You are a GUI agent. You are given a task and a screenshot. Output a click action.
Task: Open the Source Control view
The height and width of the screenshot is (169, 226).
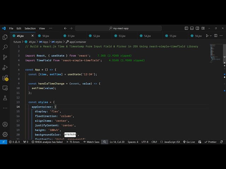(x=5, y=57)
